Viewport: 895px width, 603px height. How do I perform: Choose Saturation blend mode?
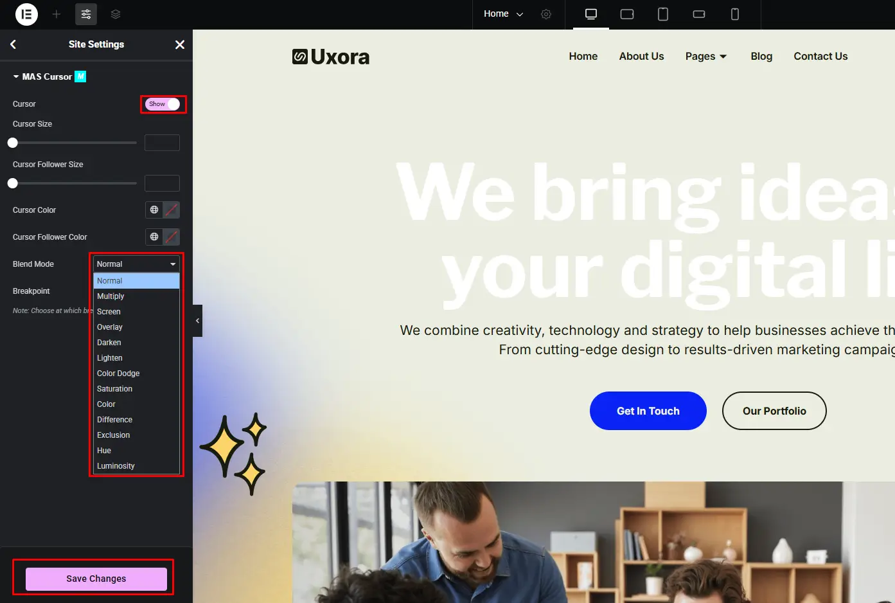[136, 389]
